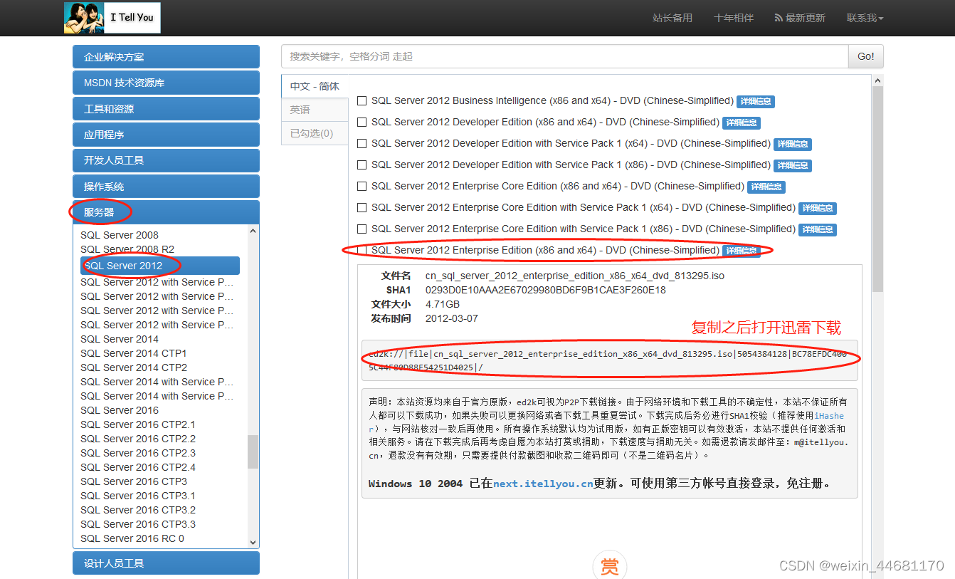Select SQL Server 2014 CTP2
The image size is (955, 579).
click(134, 367)
